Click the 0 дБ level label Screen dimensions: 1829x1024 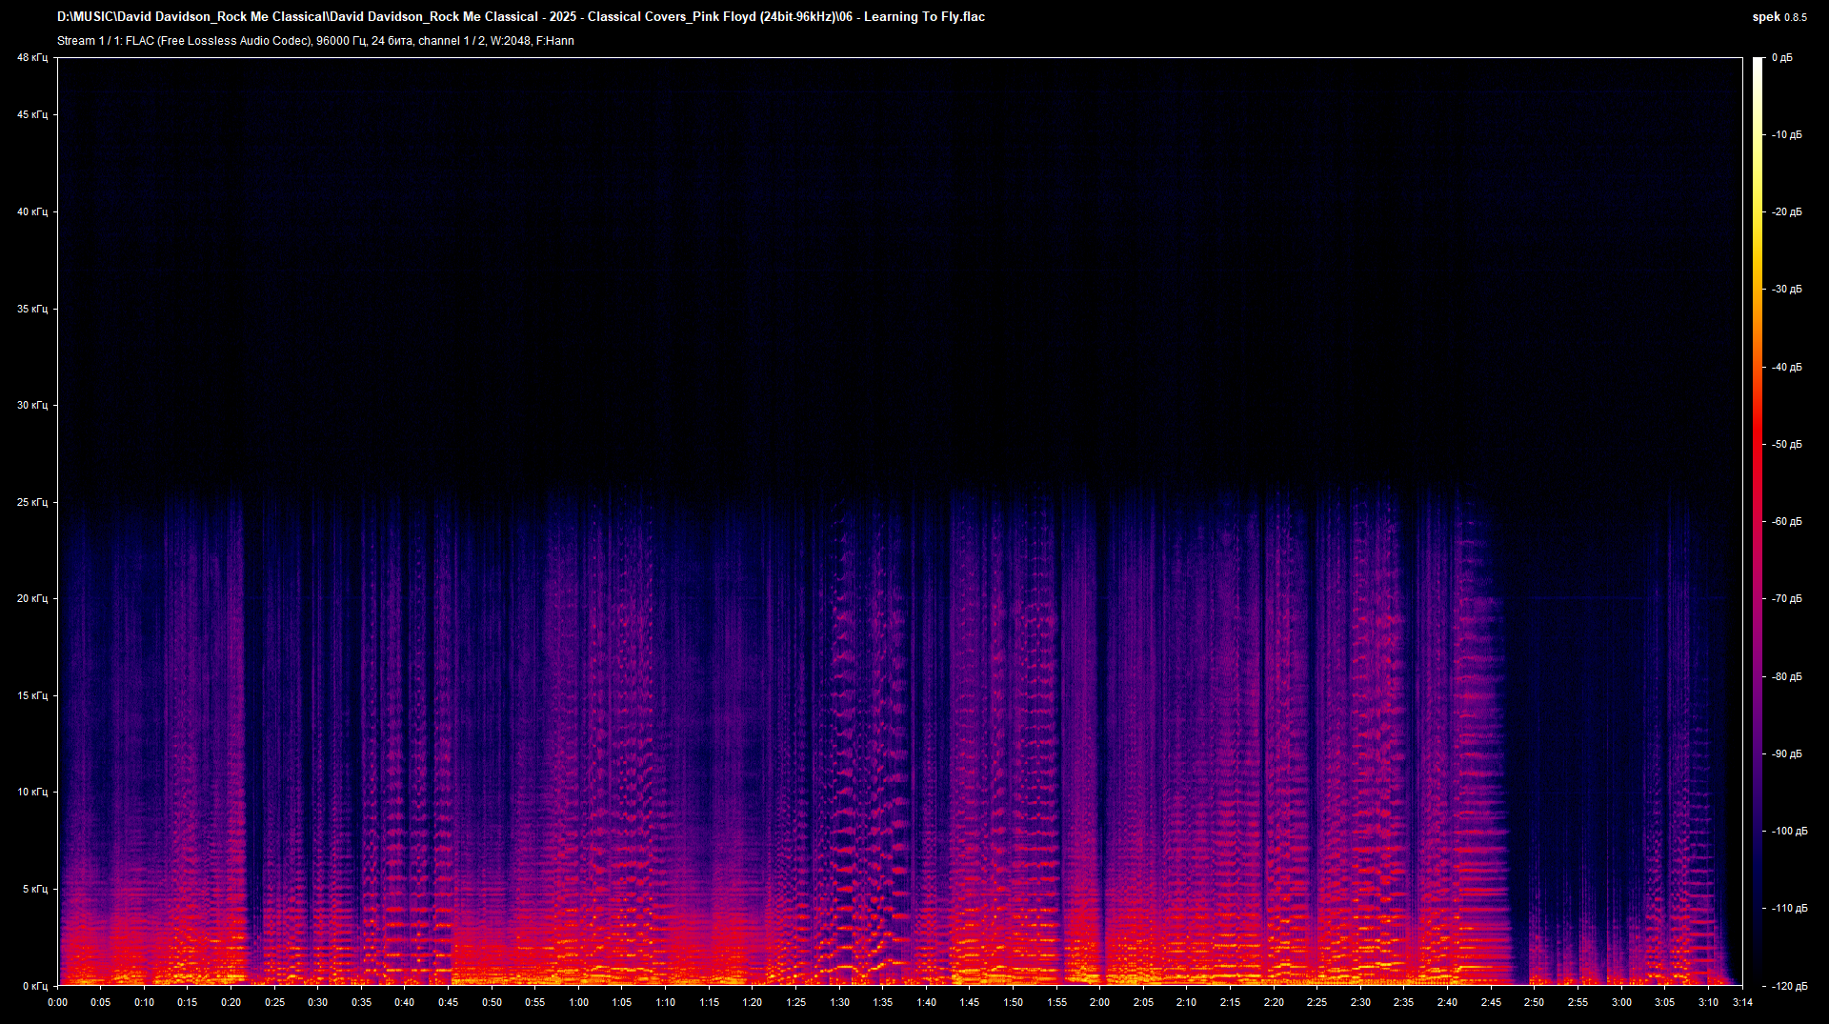(x=1782, y=58)
